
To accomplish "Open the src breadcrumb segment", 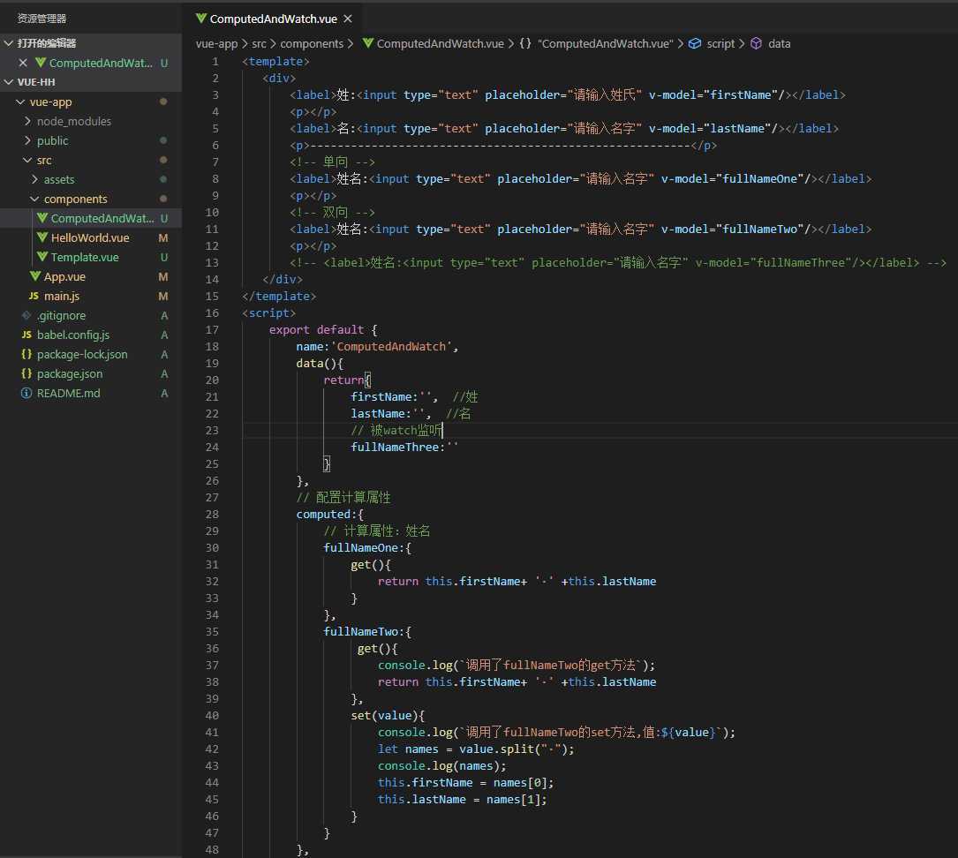I will click(x=259, y=43).
